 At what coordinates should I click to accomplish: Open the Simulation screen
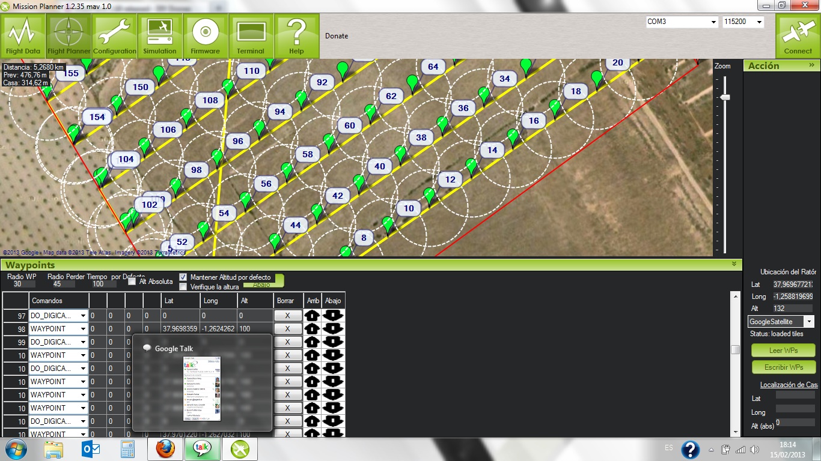coord(160,36)
